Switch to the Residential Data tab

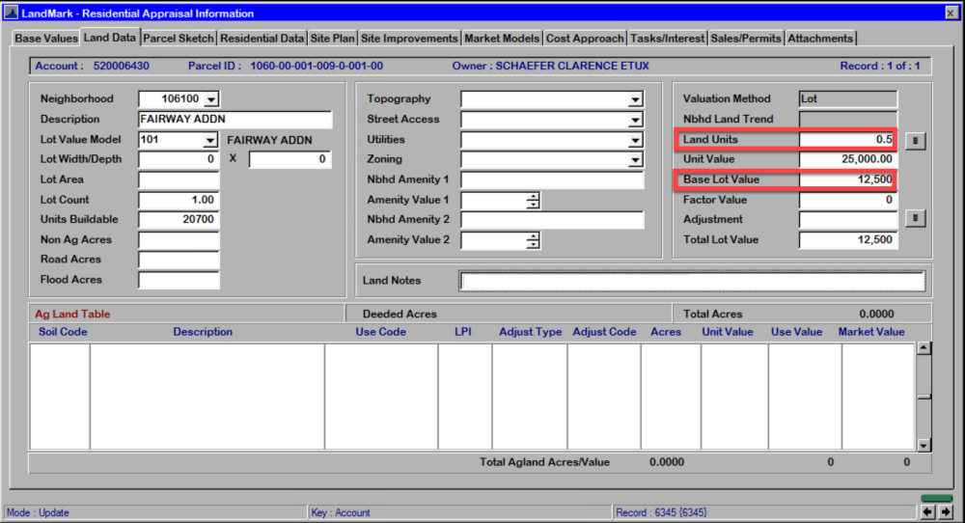click(x=262, y=39)
